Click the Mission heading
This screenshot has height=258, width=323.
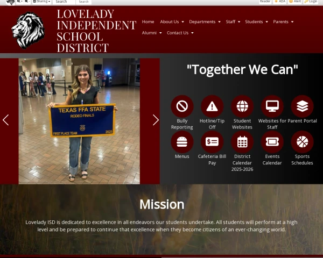coord(161,204)
